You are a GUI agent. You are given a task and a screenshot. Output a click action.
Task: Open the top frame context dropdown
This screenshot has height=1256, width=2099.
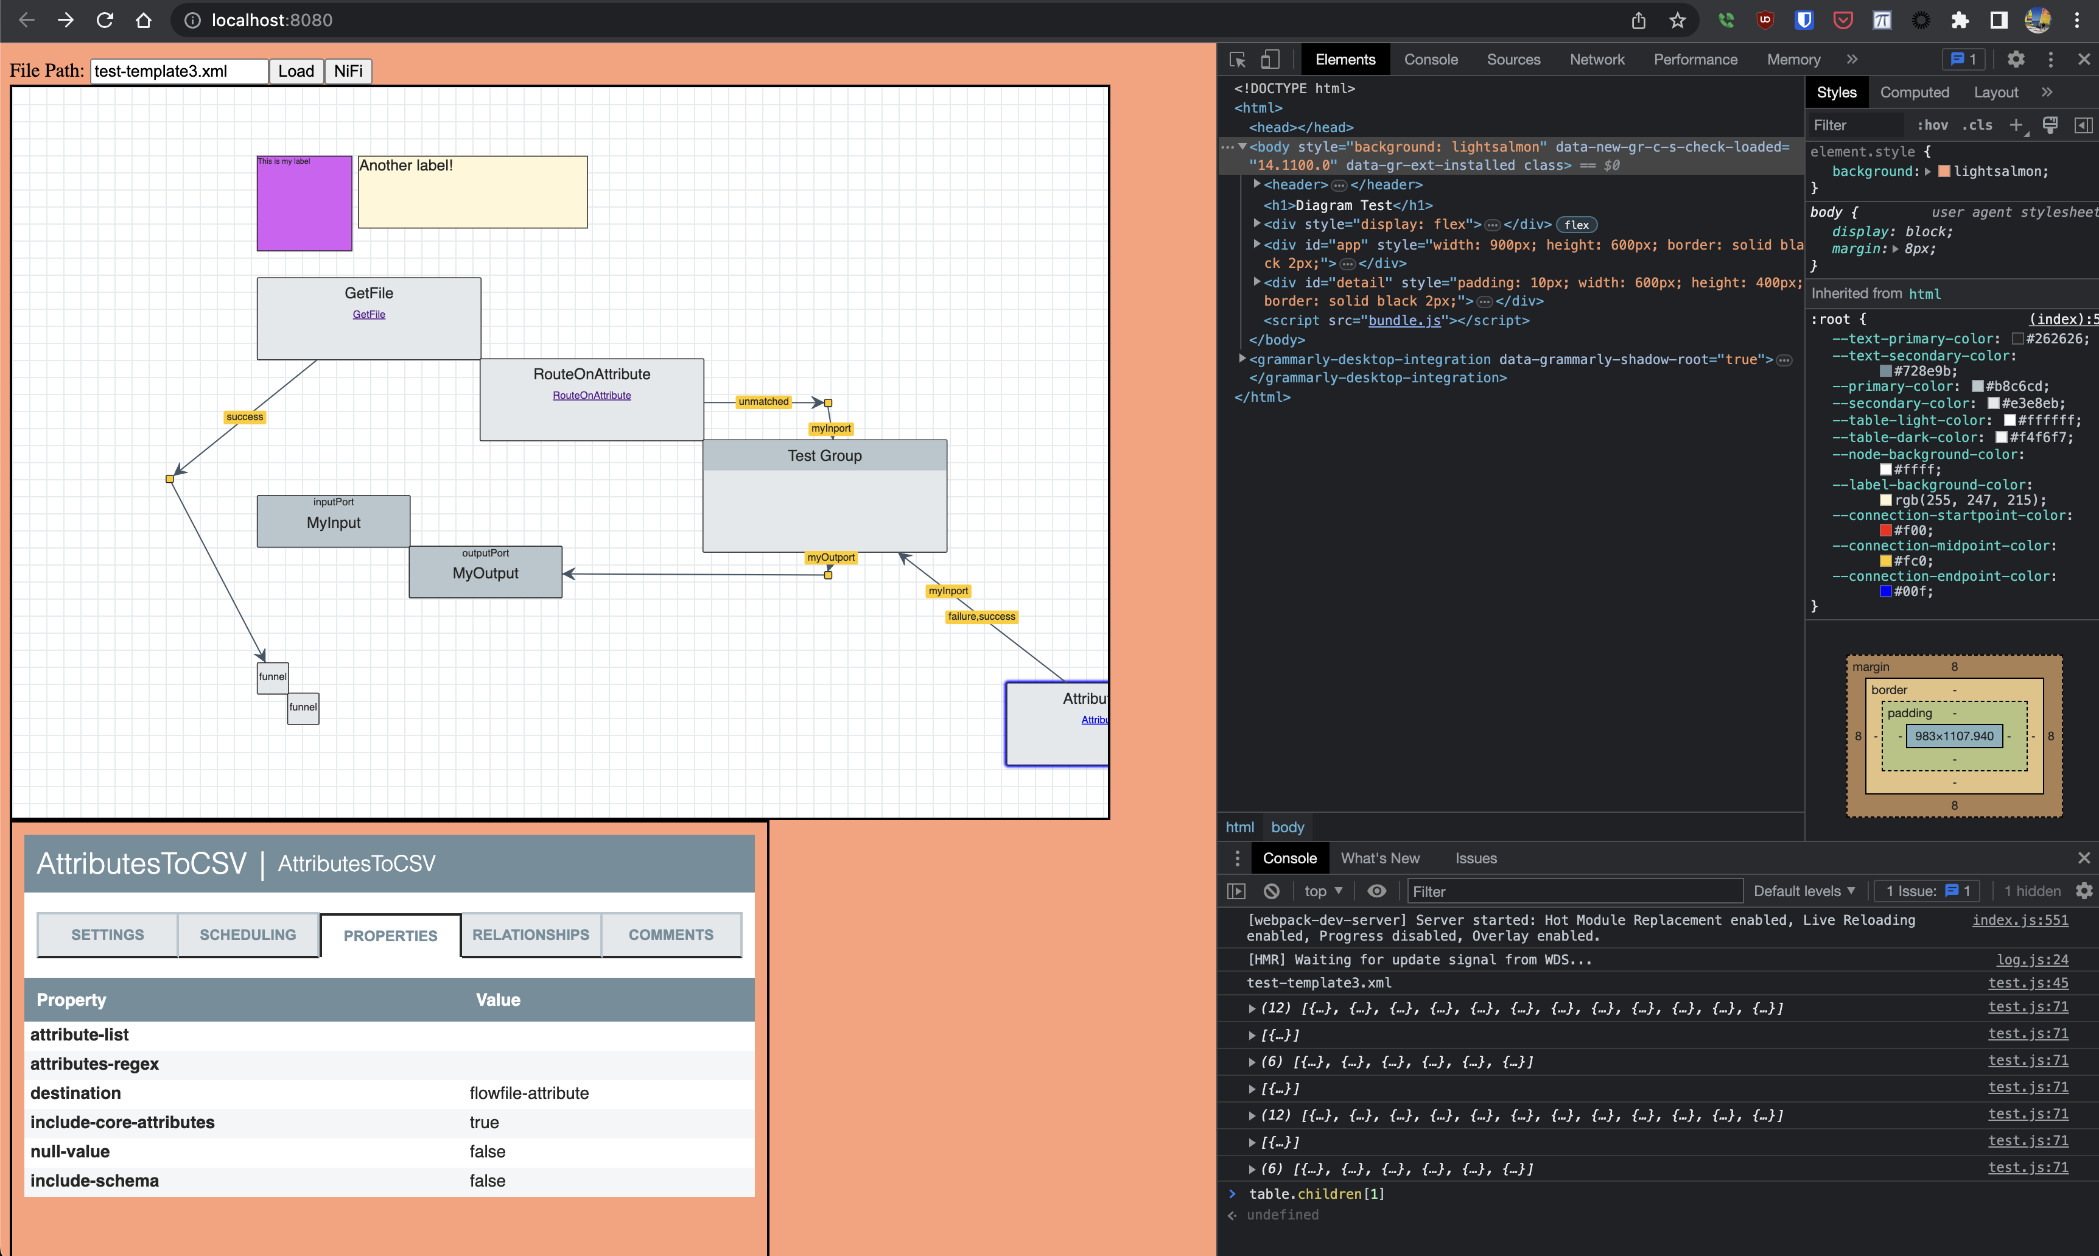pyautogui.click(x=1322, y=890)
